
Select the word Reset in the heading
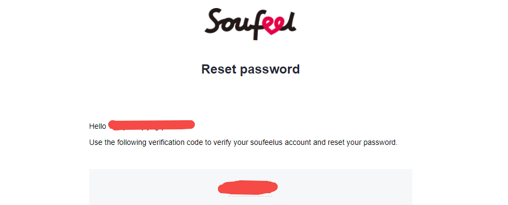[x=218, y=69]
